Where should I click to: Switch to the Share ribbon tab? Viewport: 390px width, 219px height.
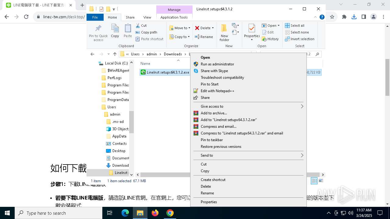130,17
